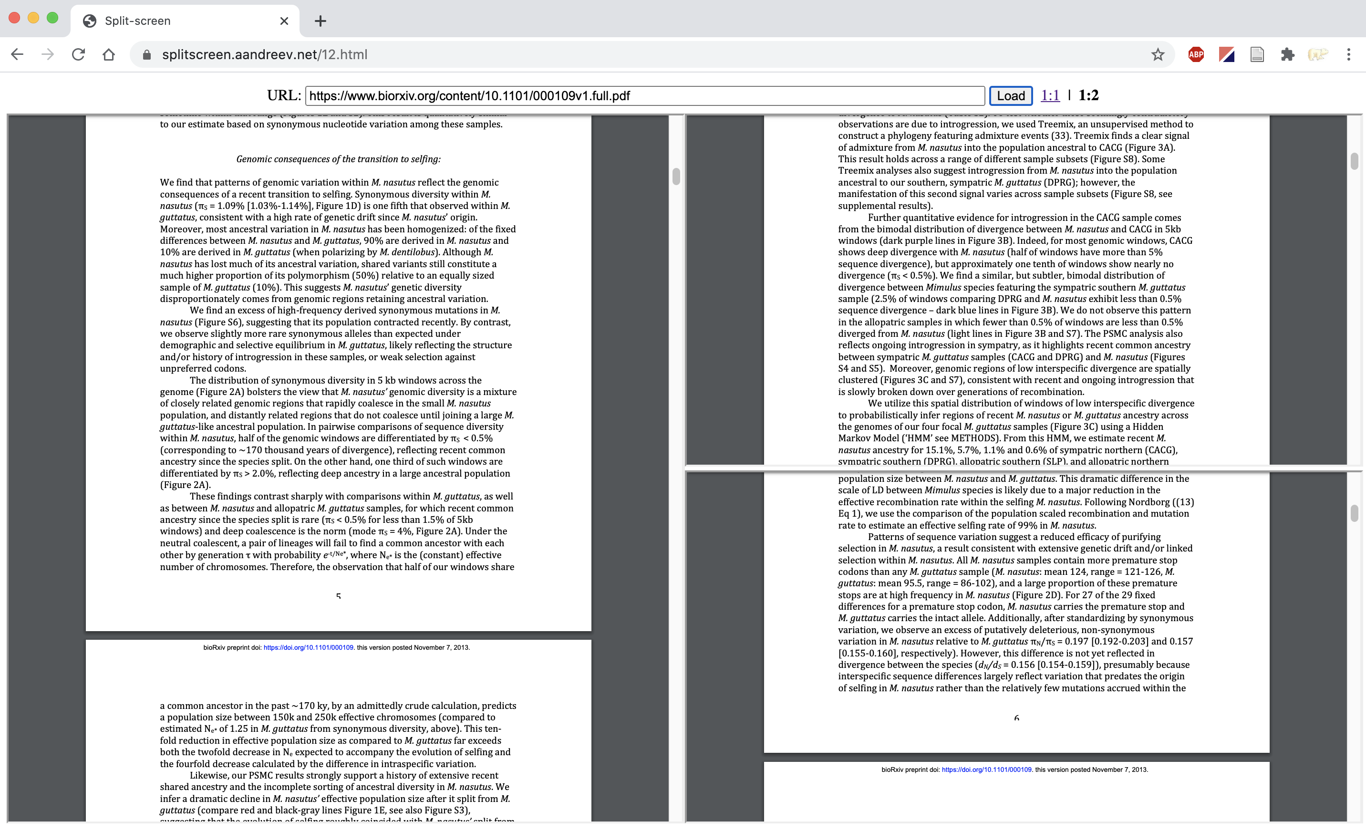Close the Split-screen tab
1366x832 pixels.
tap(284, 21)
